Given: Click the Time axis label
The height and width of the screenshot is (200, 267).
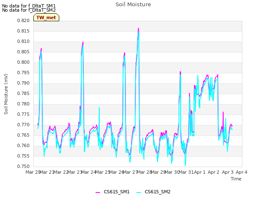Looking at the screenshot, I should (x=236, y=179).
